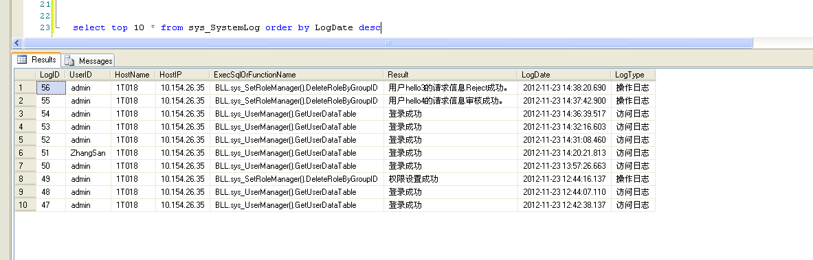Click the 访问日志 LogType cell in ZhangSan's row
Screen dimensions: 813x260
coord(633,152)
